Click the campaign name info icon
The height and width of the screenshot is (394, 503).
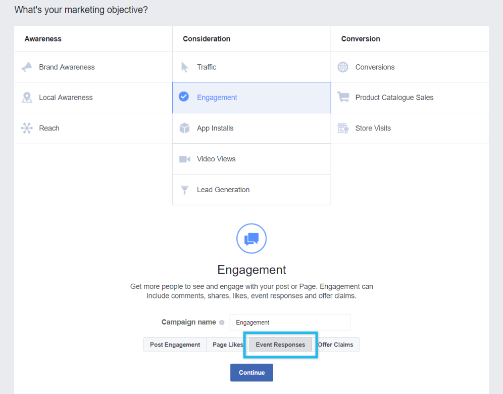pos(222,323)
